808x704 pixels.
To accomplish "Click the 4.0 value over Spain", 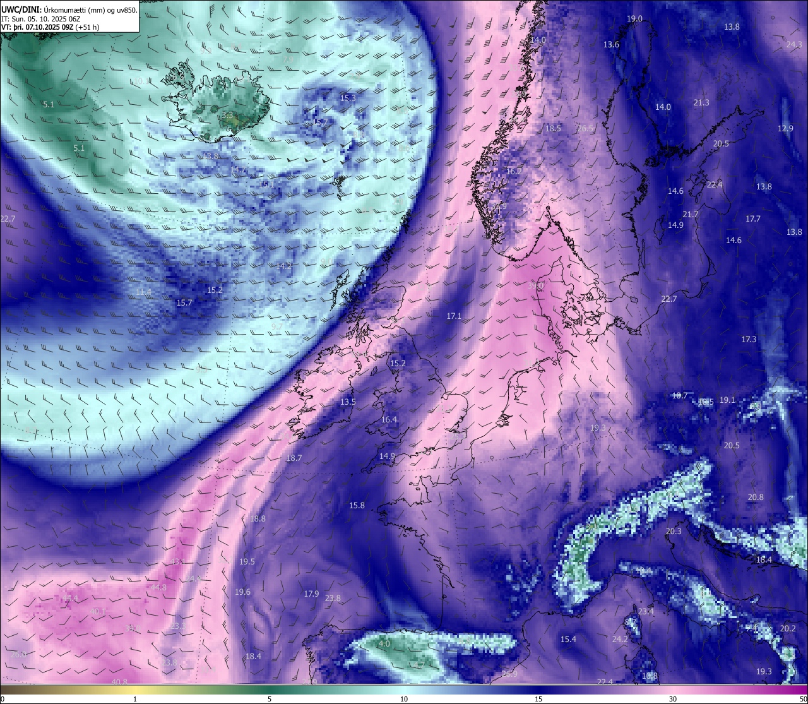I will click(384, 643).
